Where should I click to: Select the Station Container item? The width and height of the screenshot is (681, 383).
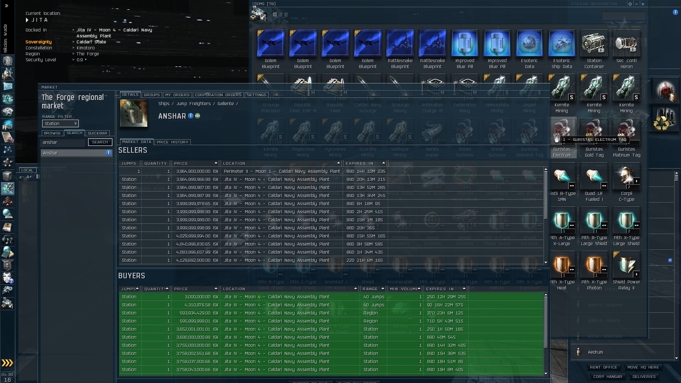point(594,49)
